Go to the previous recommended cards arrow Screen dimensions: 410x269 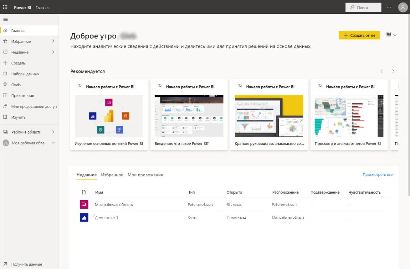(381, 71)
